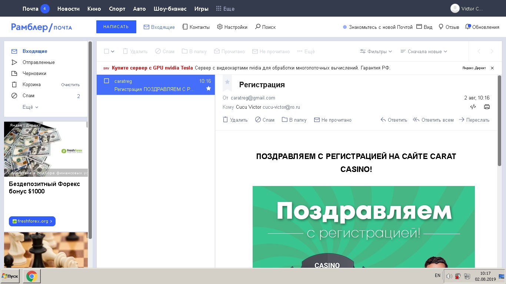Print the message with printer icon

click(487, 107)
